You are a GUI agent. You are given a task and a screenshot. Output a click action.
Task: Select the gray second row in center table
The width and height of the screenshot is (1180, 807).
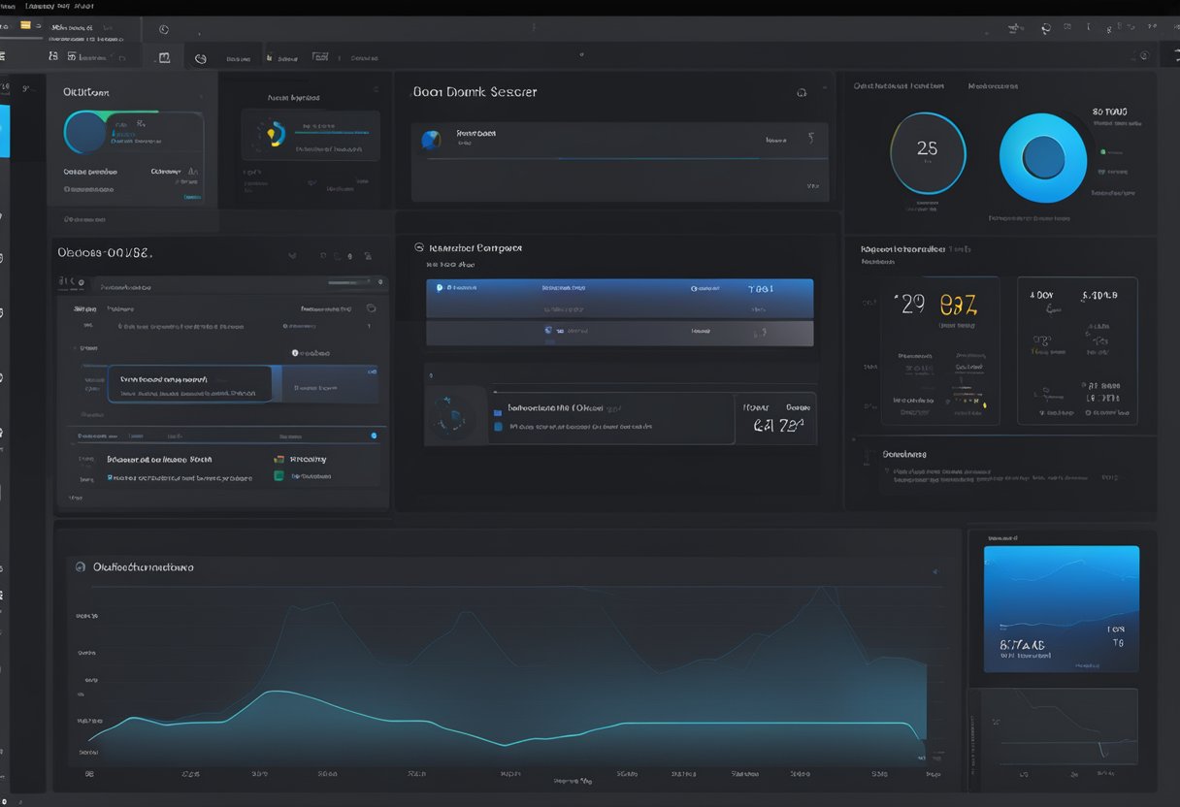point(619,333)
